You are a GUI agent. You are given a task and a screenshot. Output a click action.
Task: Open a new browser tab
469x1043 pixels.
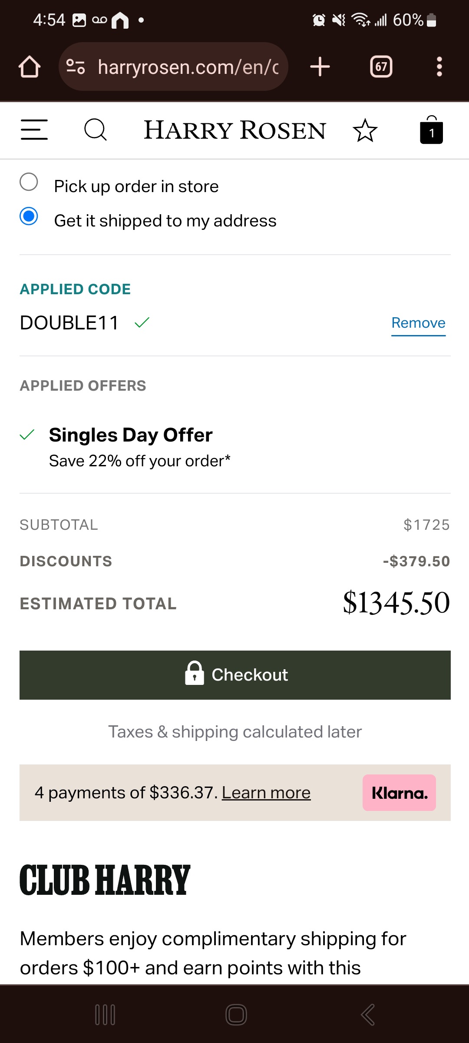320,67
